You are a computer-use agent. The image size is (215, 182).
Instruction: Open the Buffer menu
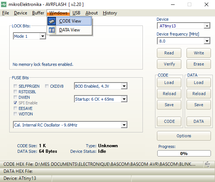(x=38, y=13)
